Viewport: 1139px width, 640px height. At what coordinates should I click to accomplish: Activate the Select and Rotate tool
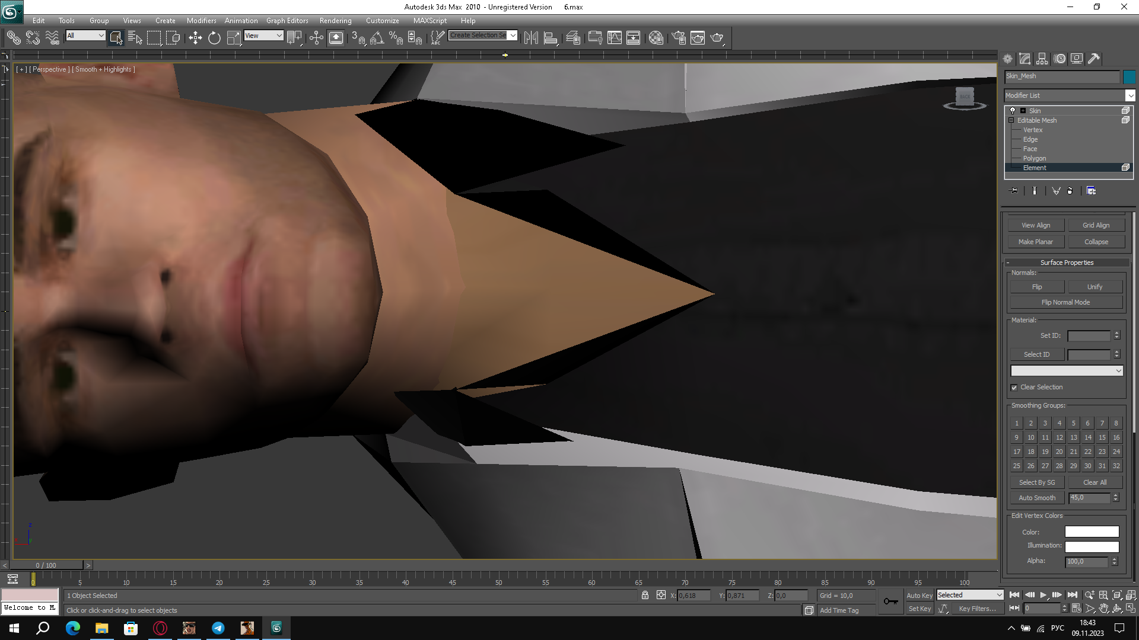click(x=214, y=38)
